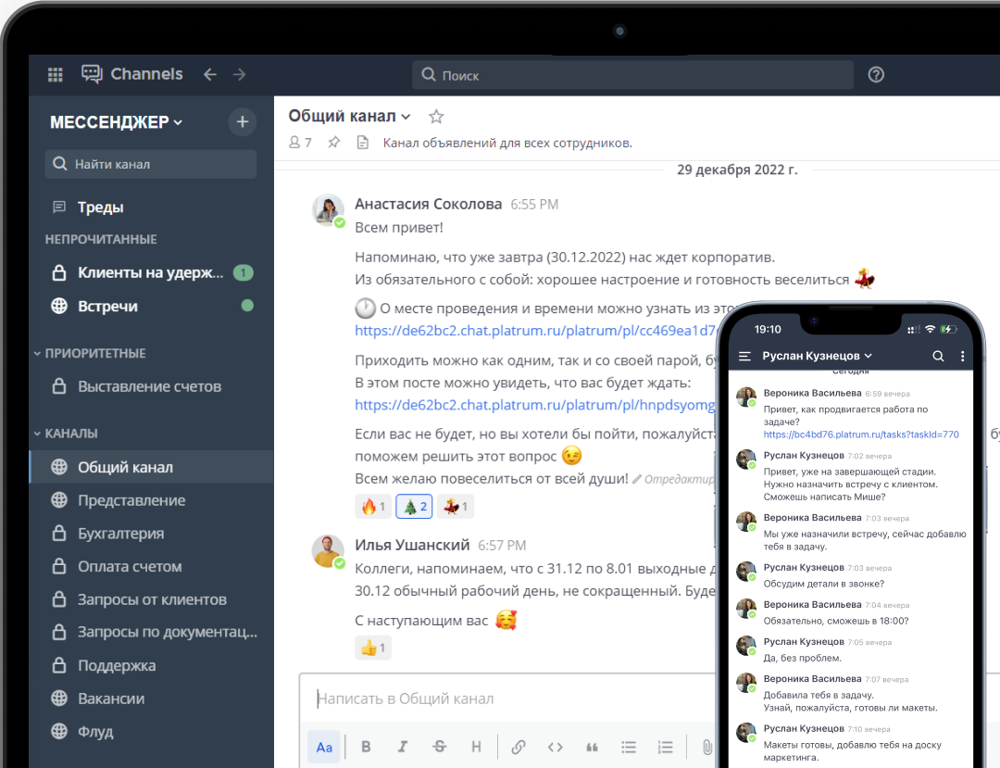Go back with the left arrow
This screenshot has width=1000, height=768.
coord(210,75)
